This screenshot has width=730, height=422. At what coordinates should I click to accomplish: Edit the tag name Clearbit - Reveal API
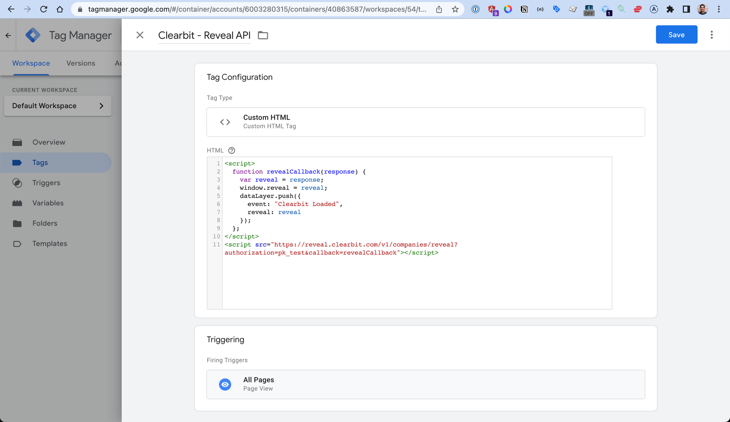(x=204, y=35)
